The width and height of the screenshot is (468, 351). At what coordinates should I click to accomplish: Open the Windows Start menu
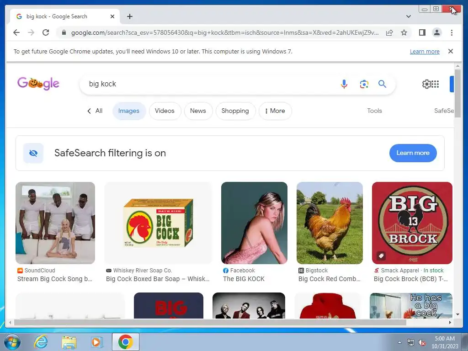click(x=12, y=342)
